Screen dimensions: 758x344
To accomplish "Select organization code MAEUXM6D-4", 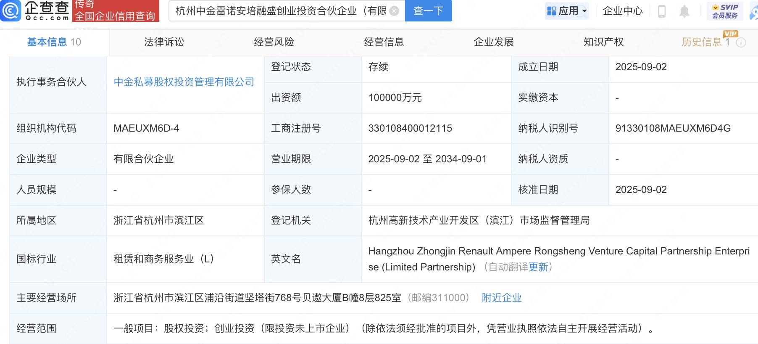I will [x=146, y=128].
